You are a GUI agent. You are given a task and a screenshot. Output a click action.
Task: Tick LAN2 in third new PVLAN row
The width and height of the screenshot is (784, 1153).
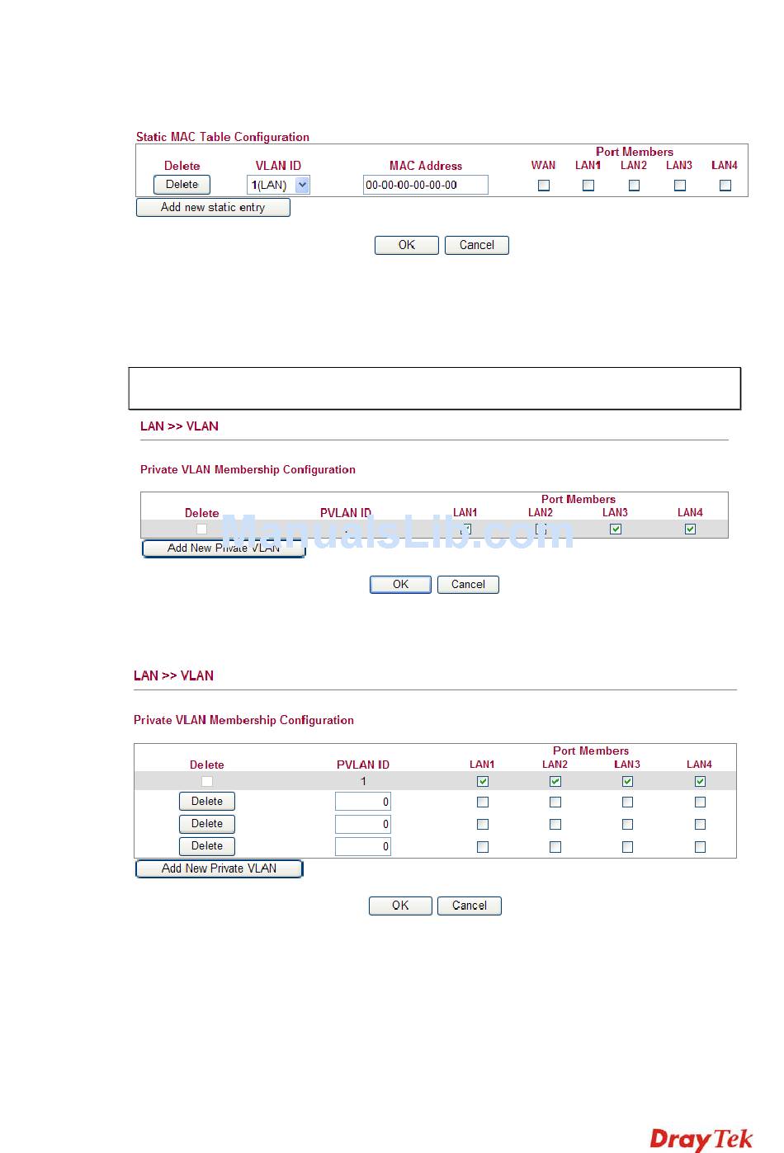pyautogui.click(x=555, y=846)
